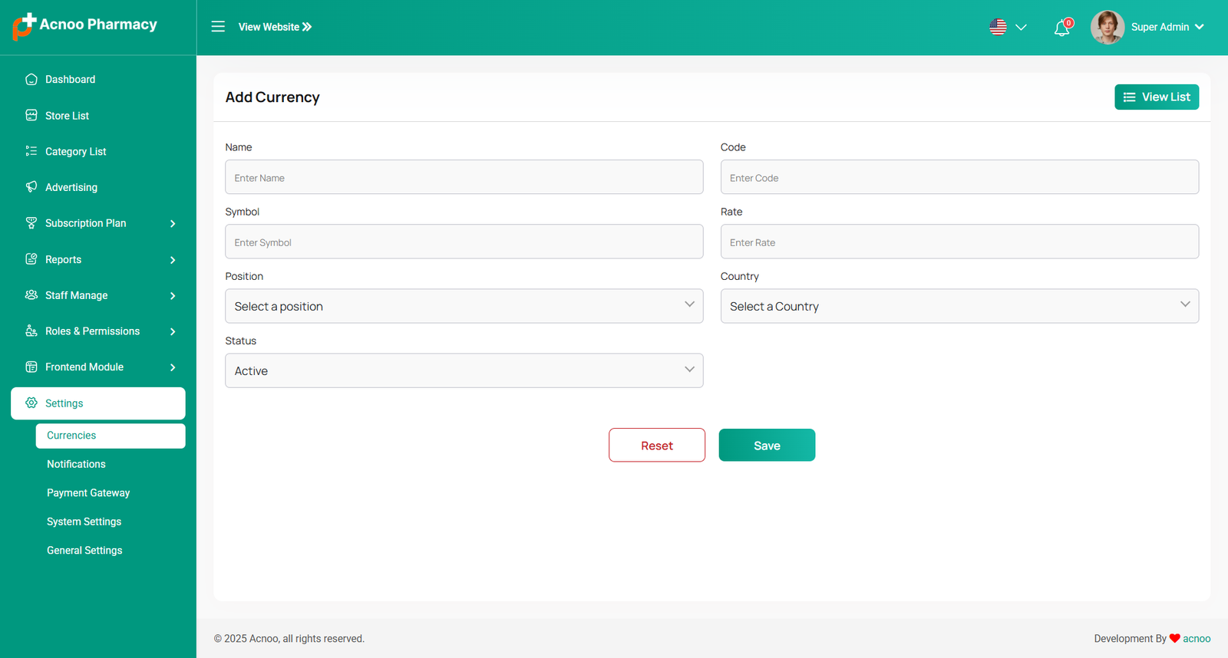Click the Reports icon in sidebar

(31, 259)
